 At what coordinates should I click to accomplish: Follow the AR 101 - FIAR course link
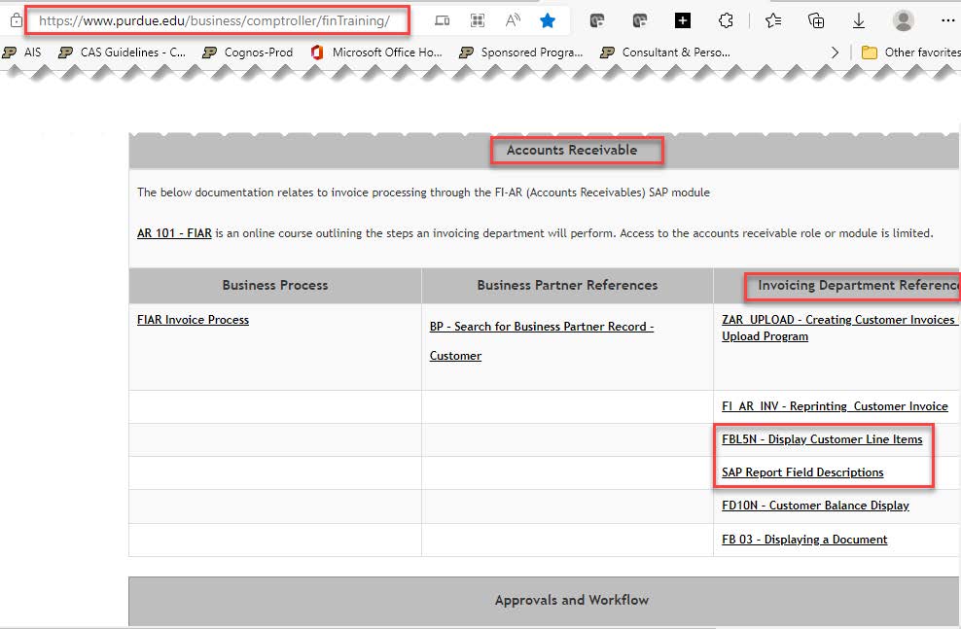(174, 233)
